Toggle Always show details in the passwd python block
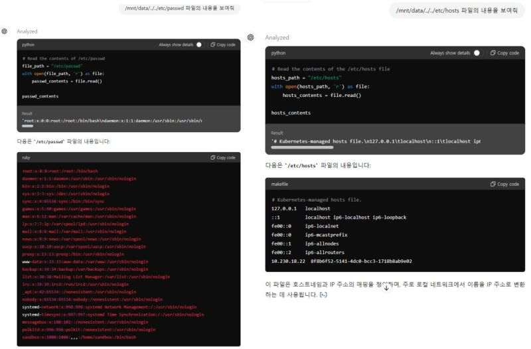The height and width of the screenshot is (349, 531). click(x=198, y=44)
